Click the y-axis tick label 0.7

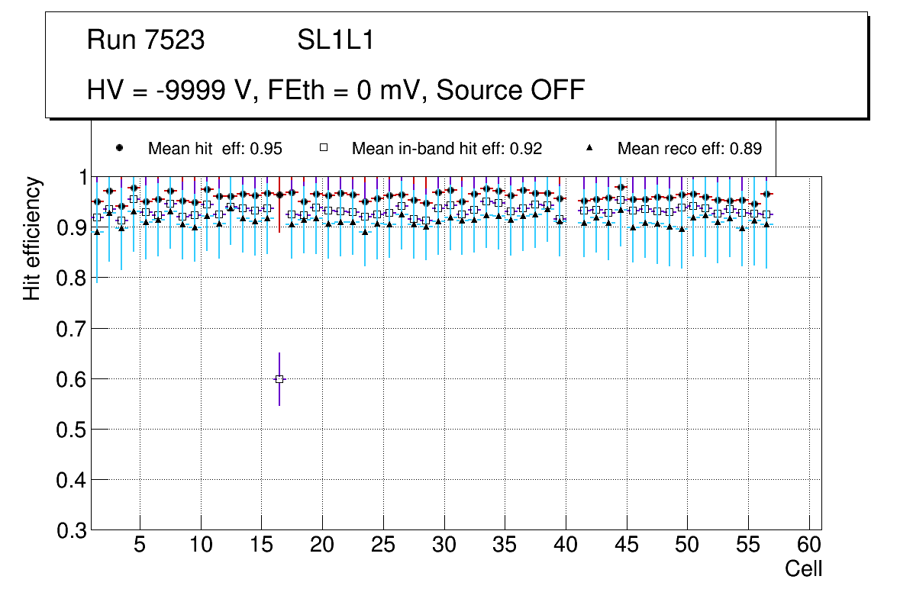[71, 329]
